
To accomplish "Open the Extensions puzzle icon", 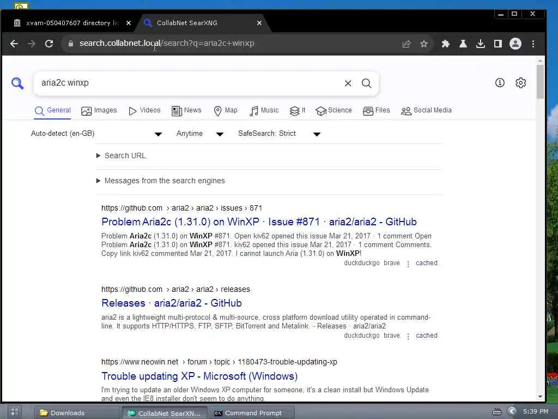I will tap(445, 44).
